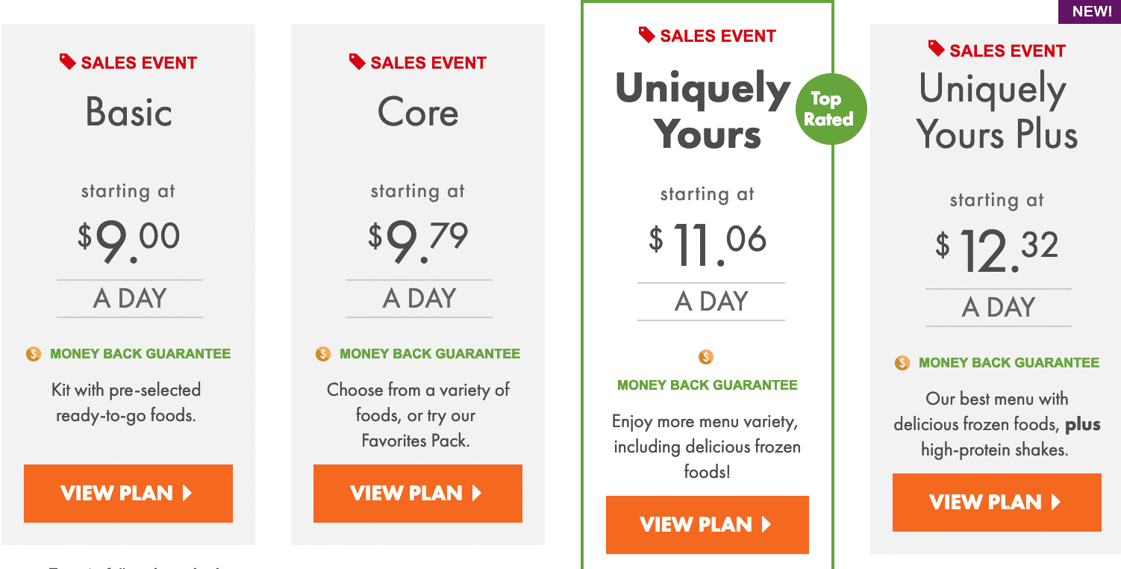The image size is (1121, 569).
Task: Click the gold coin icon under Basic plan
Action: 34,354
